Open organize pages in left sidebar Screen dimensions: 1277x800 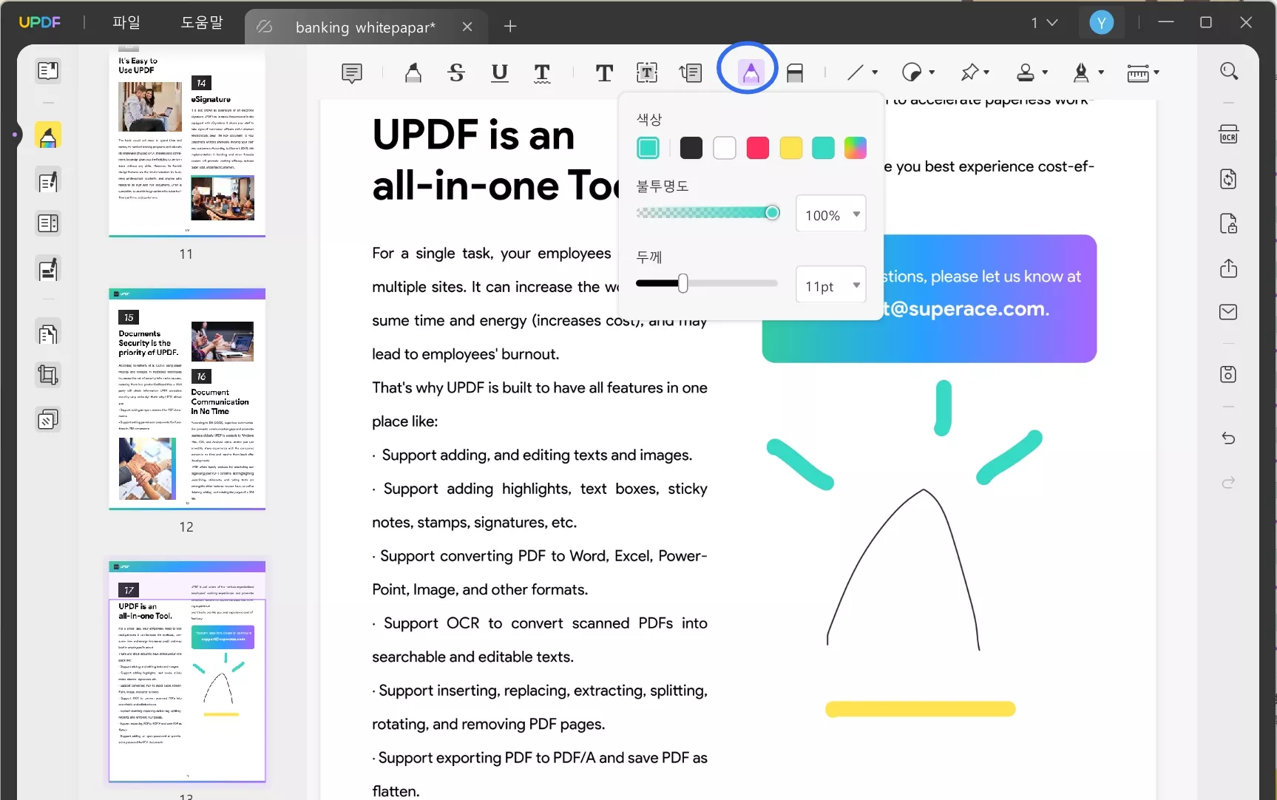point(48,334)
